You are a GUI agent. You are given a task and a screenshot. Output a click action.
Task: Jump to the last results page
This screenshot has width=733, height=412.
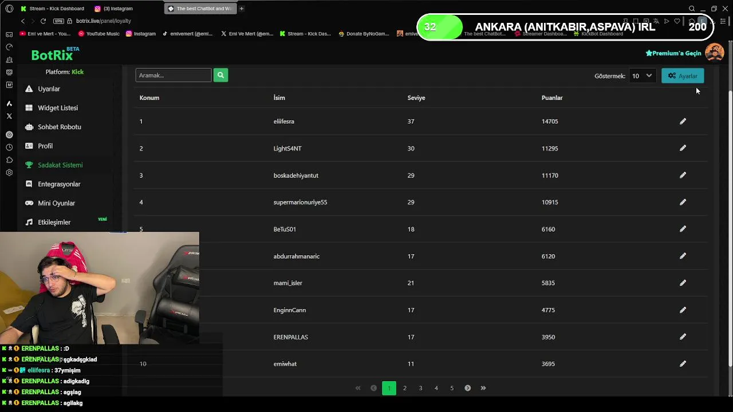tap(483, 388)
